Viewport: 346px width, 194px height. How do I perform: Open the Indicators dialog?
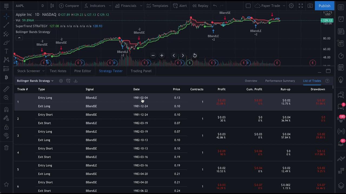[x=95, y=6]
